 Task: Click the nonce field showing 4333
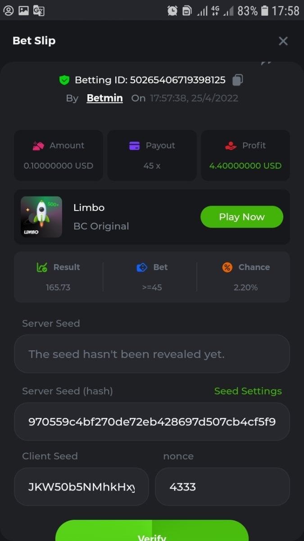(222, 486)
